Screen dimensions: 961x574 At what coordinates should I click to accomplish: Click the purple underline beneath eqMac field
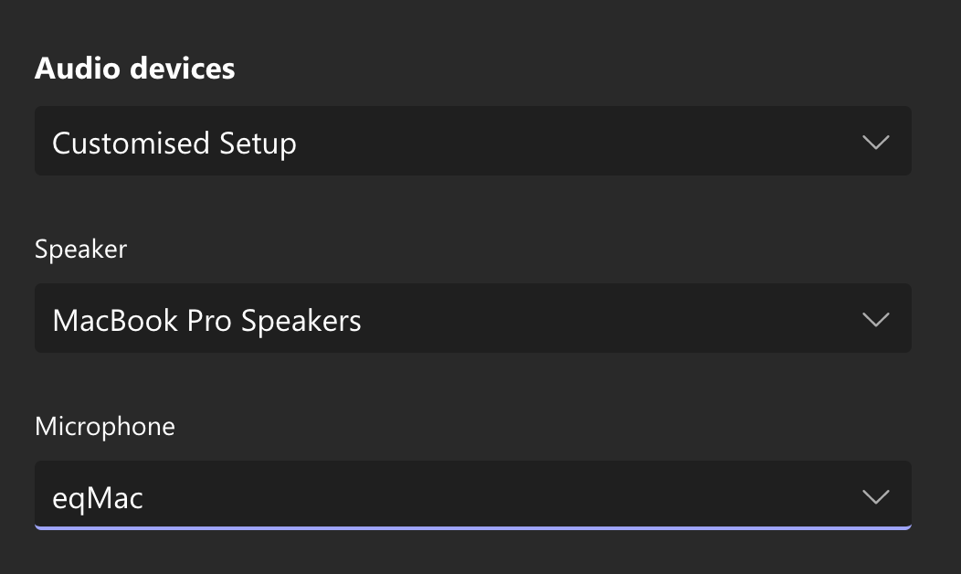pyautogui.click(x=472, y=527)
